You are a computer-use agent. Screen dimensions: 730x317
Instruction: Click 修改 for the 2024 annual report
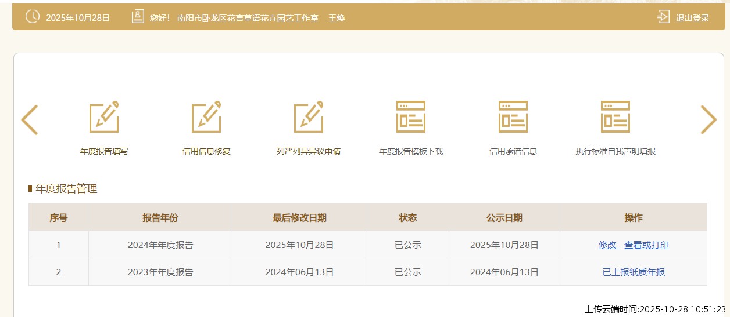[608, 245]
